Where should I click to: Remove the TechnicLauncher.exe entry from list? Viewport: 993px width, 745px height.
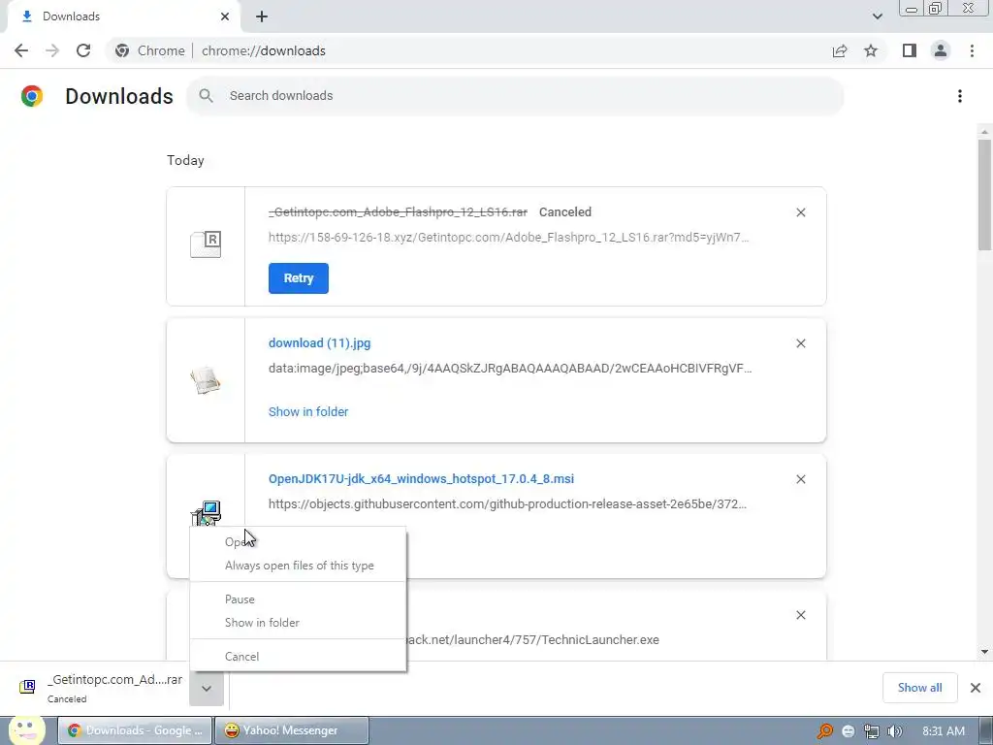(x=801, y=615)
